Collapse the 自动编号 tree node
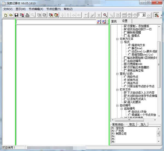 [117, 105]
